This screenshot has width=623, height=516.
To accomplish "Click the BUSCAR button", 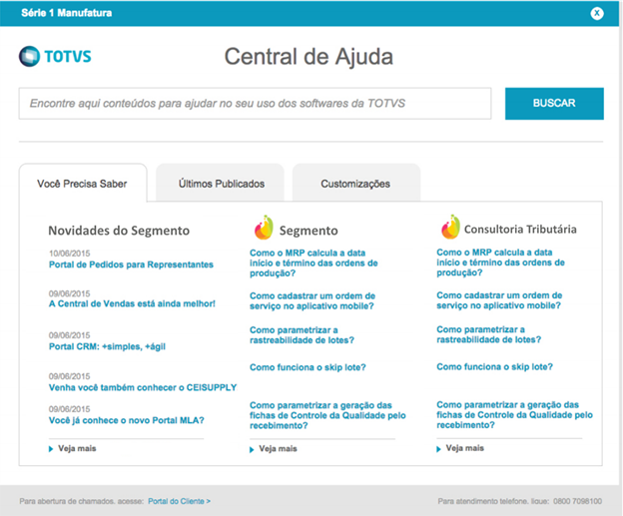I will [554, 103].
